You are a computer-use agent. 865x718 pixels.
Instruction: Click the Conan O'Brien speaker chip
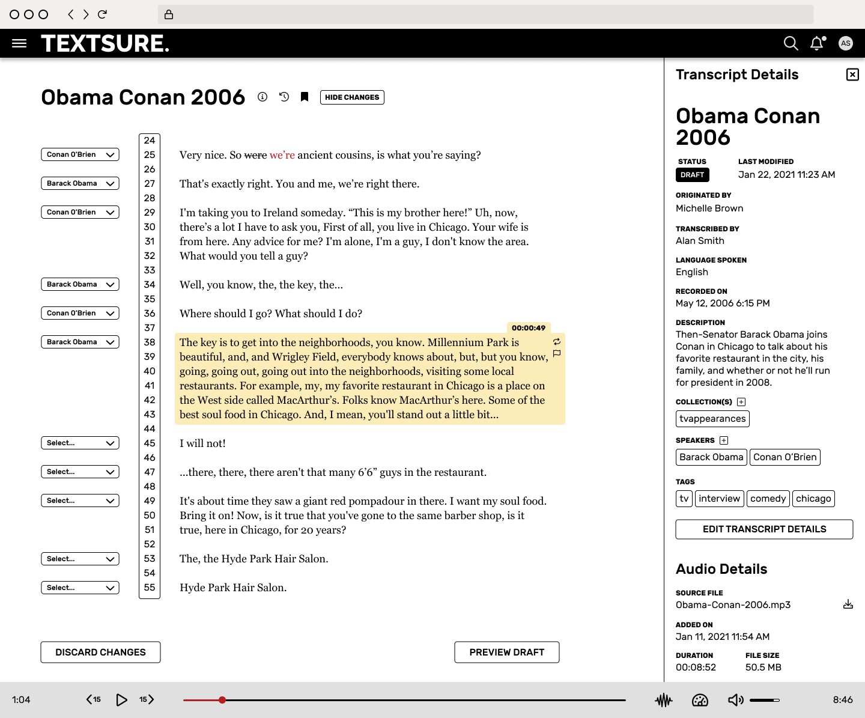(785, 457)
